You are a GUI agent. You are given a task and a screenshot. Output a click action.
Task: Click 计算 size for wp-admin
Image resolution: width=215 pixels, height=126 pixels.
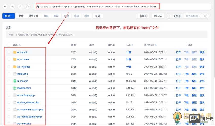click(129, 52)
